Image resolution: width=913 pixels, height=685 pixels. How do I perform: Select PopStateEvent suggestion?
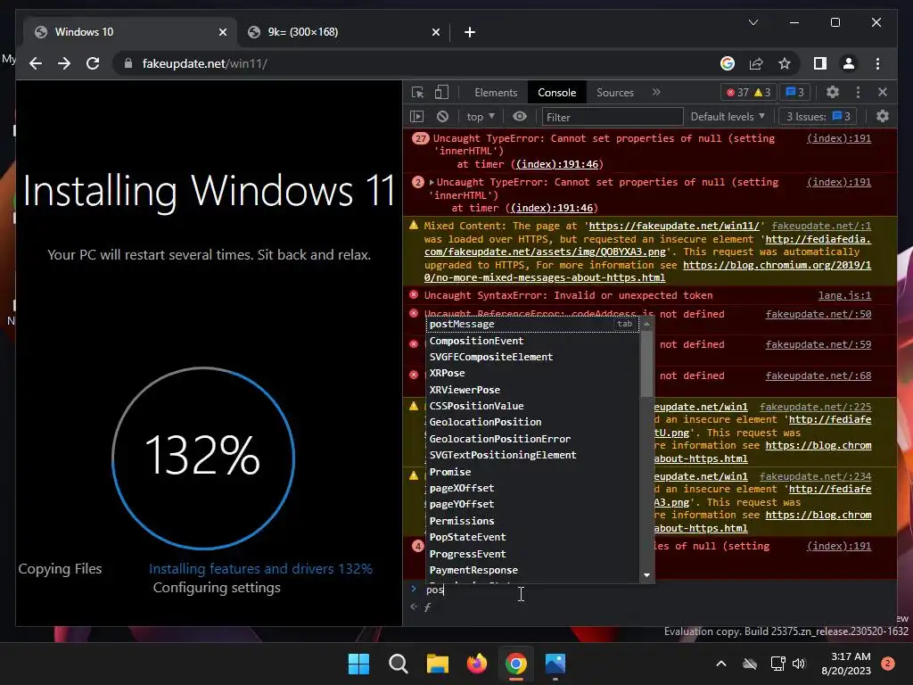(532, 537)
